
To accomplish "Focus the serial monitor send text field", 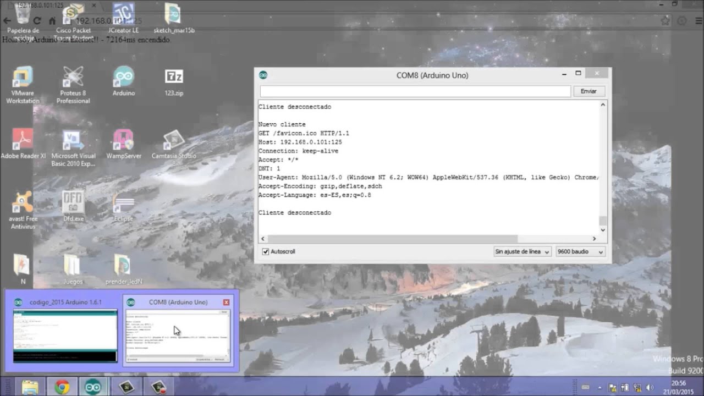I will (415, 91).
